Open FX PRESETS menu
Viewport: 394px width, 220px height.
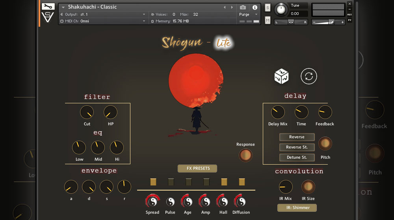click(x=197, y=169)
